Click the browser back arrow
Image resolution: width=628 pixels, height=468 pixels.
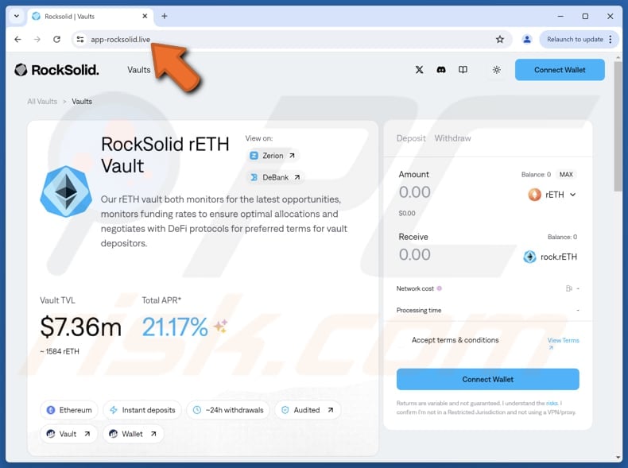(x=17, y=39)
